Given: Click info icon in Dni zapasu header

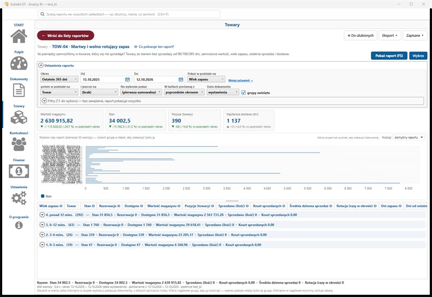Looking at the screenshot, I should (400, 206).
